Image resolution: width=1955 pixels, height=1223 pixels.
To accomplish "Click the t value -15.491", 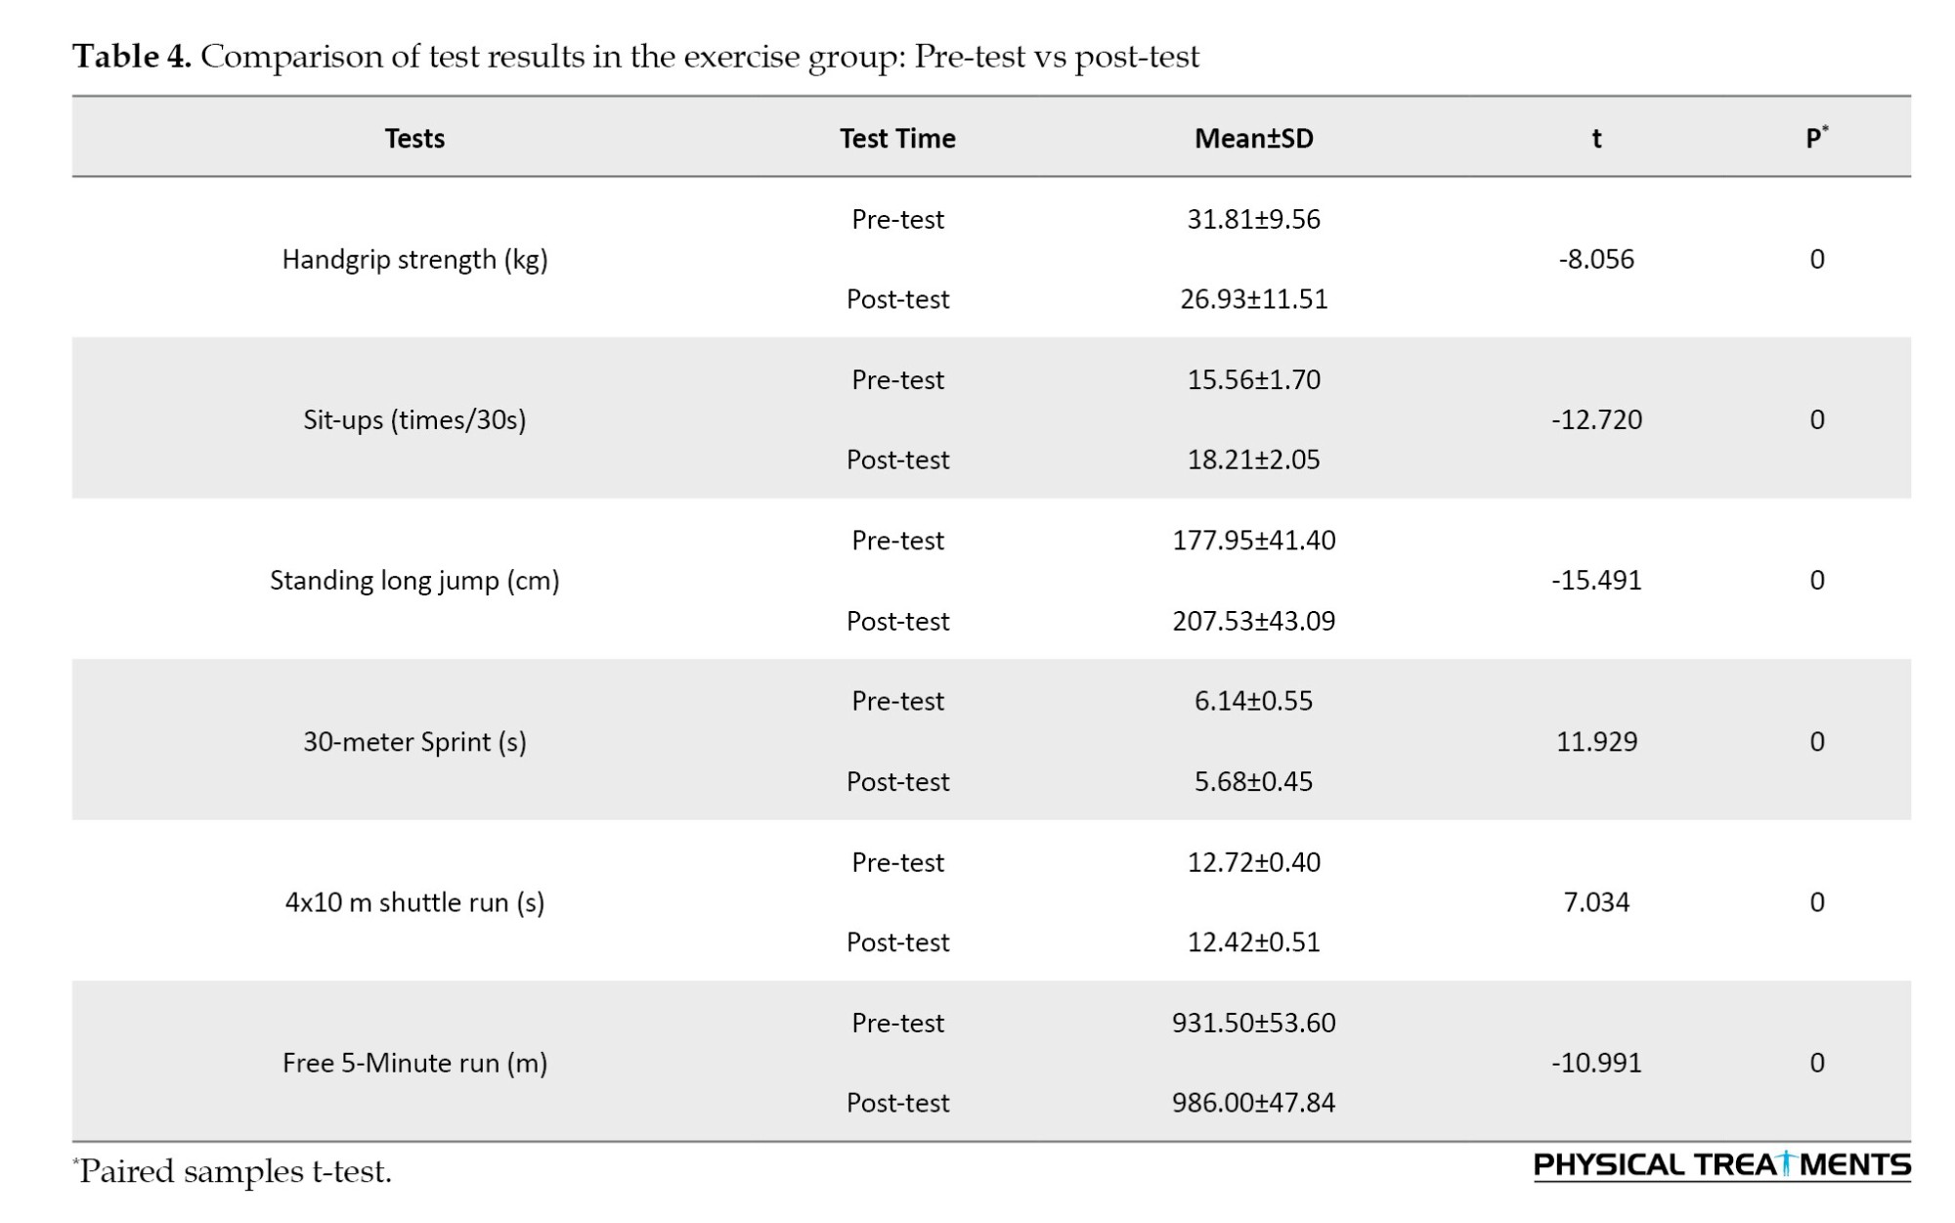I will [x=1596, y=580].
